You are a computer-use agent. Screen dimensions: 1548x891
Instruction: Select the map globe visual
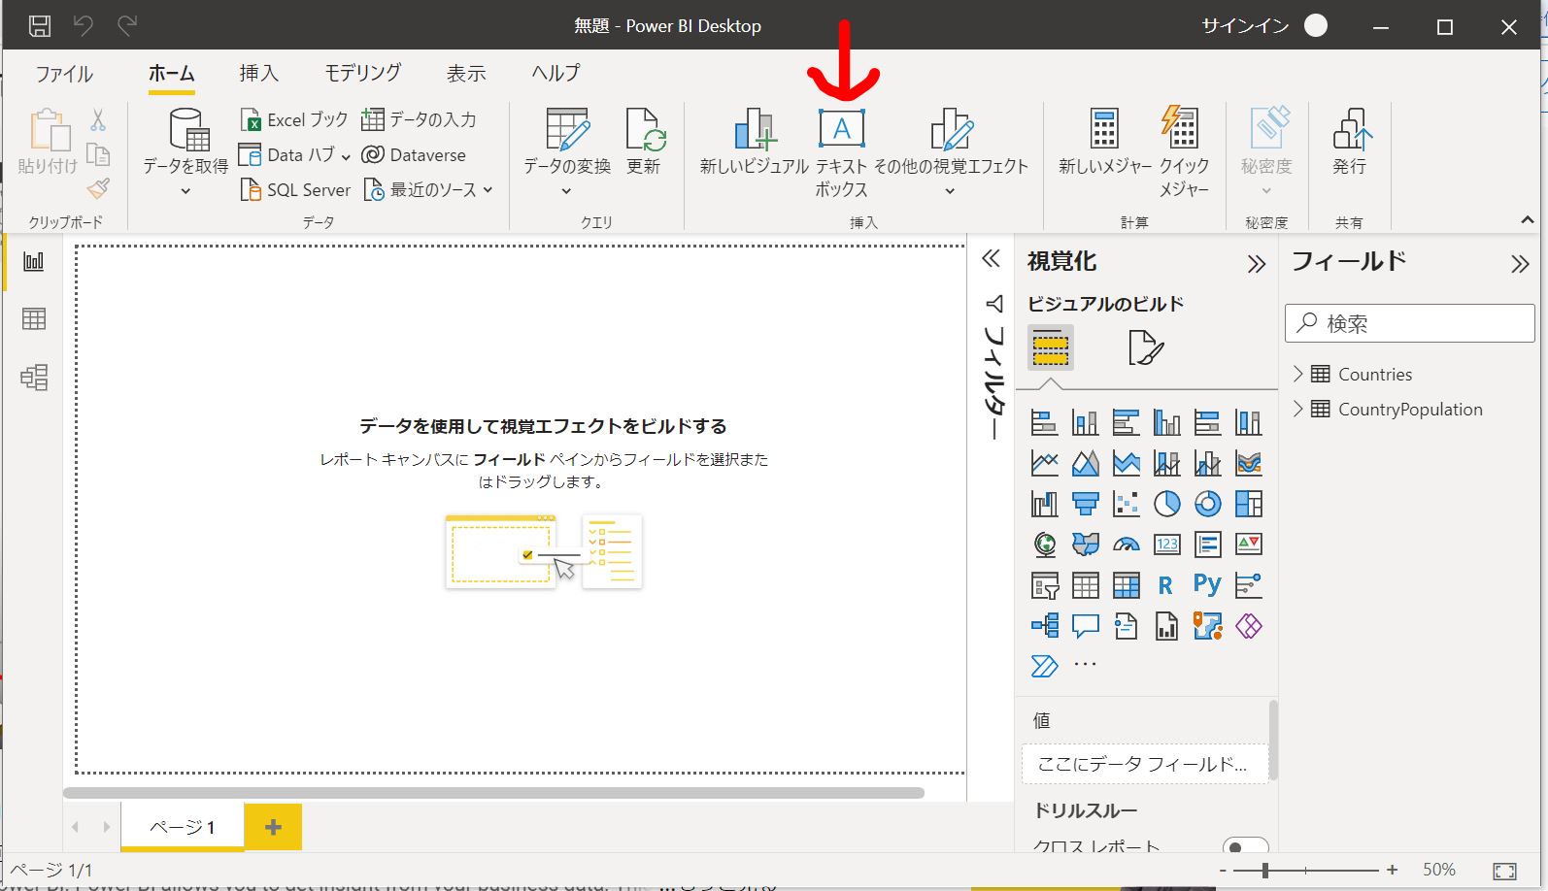pos(1044,544)
